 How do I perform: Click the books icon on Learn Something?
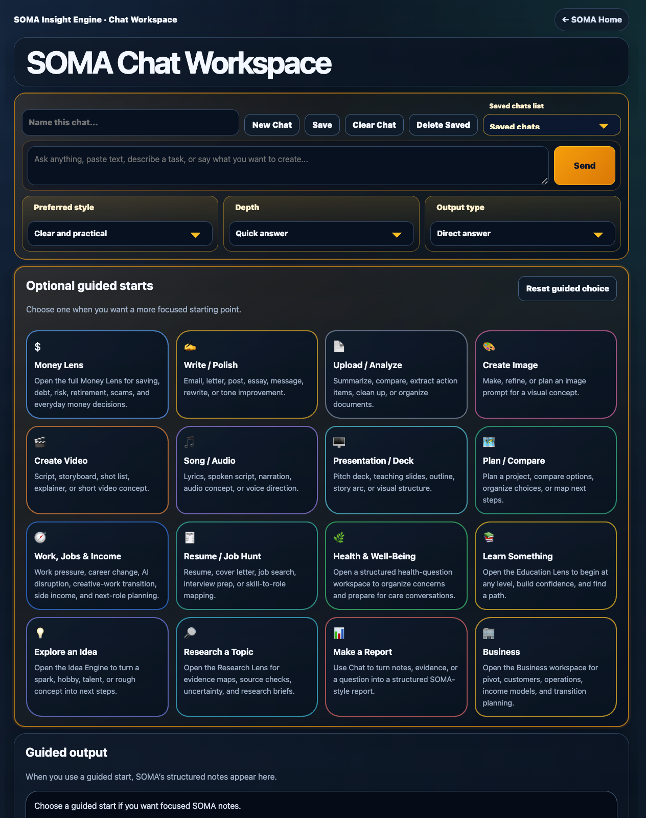489,538
